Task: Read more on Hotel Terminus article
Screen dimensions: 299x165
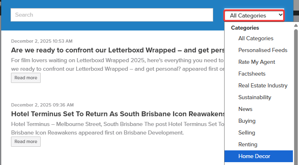Action: (x=26, y=141)
